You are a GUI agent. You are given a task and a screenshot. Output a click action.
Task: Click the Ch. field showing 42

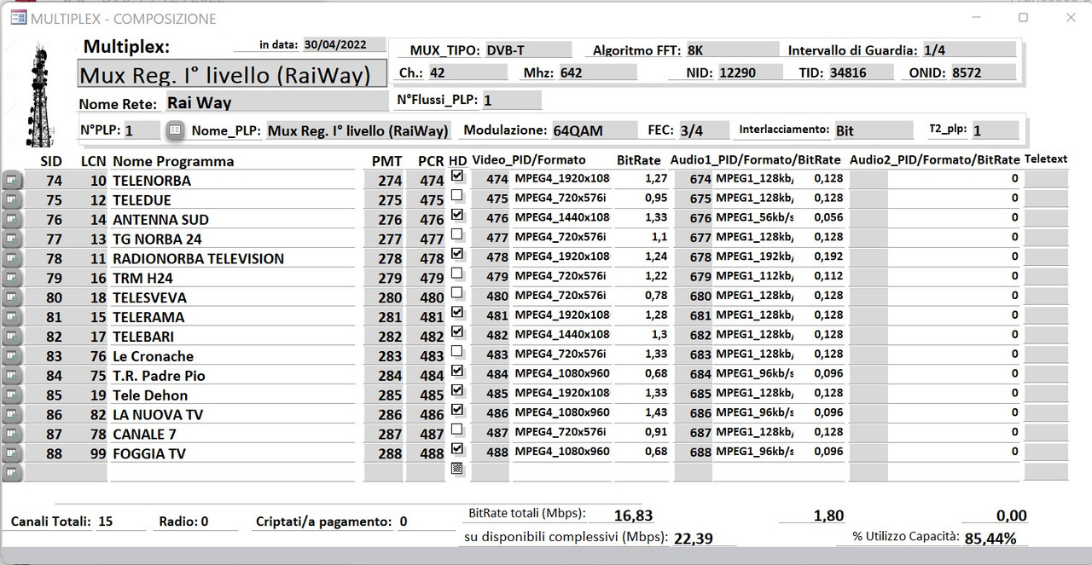tap(470, 72)
